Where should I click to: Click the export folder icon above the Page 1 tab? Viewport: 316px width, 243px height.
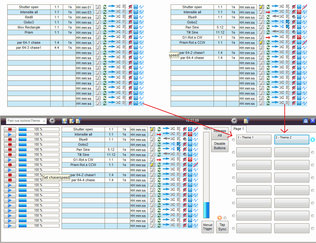(246, 121)
